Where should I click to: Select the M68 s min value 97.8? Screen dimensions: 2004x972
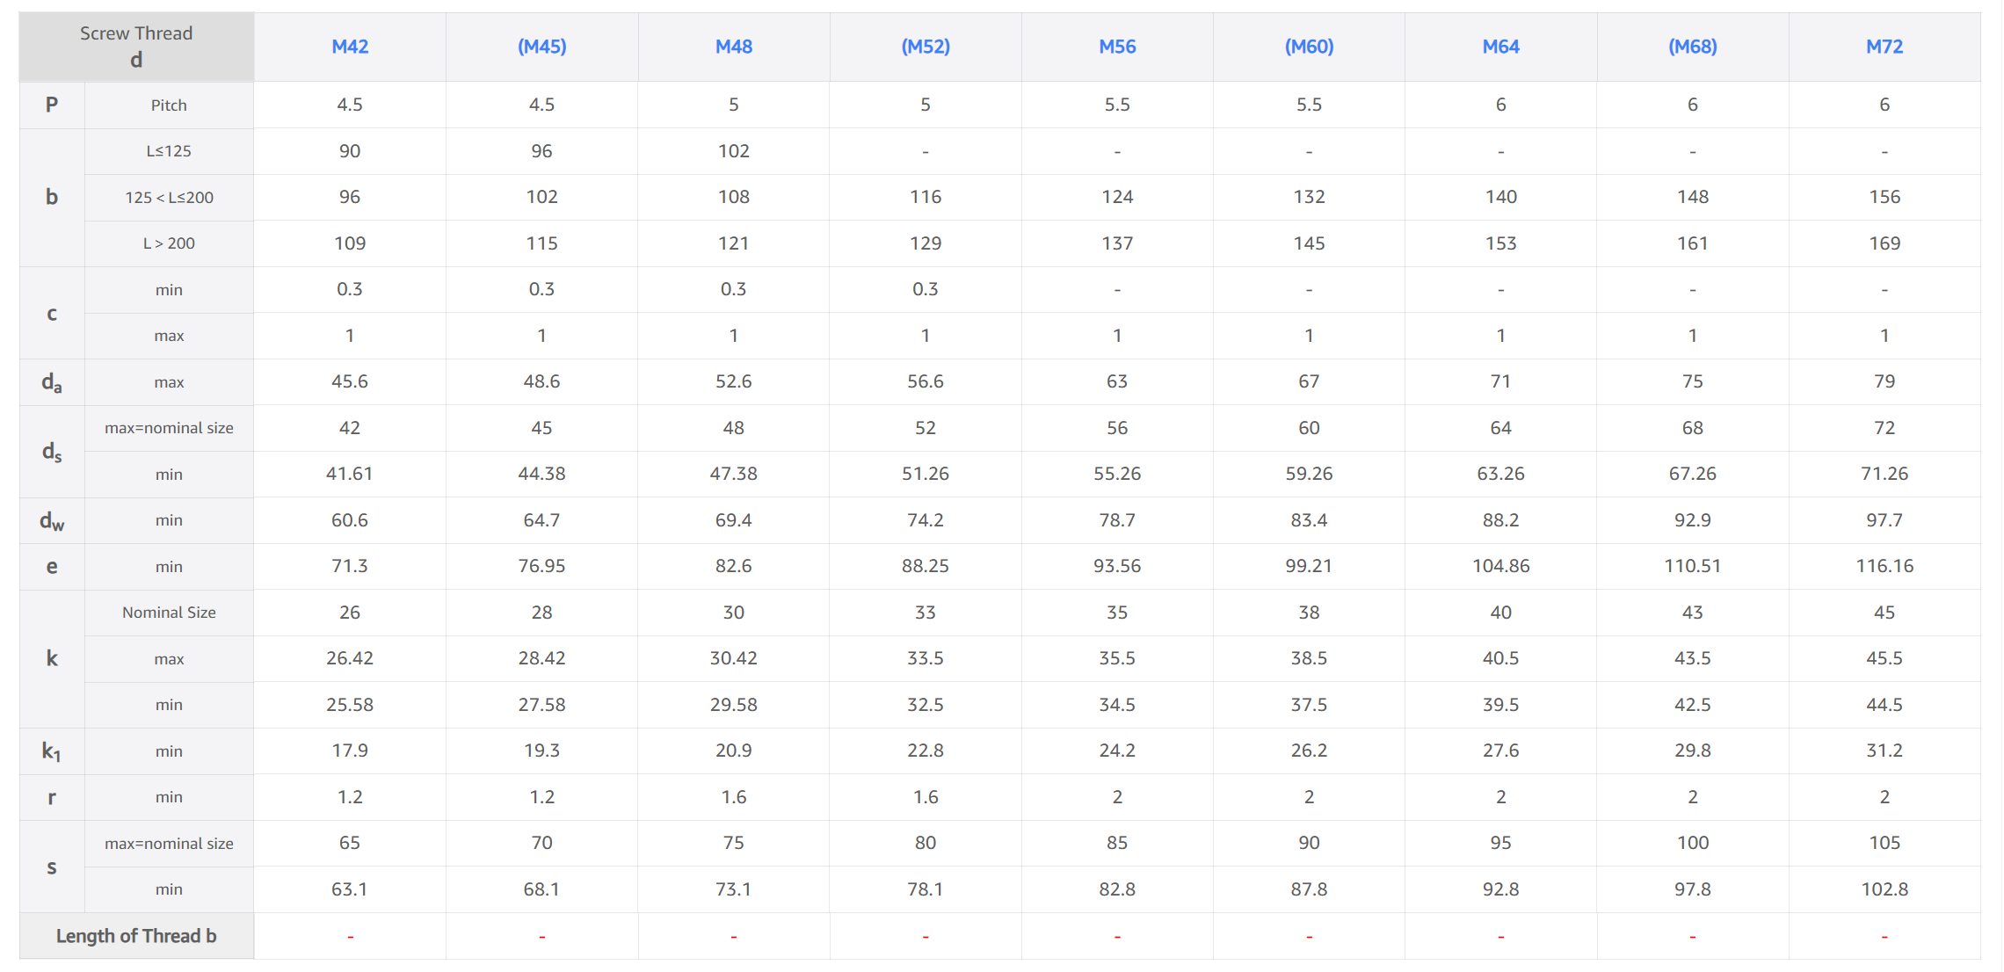[x=1692, y=889]
